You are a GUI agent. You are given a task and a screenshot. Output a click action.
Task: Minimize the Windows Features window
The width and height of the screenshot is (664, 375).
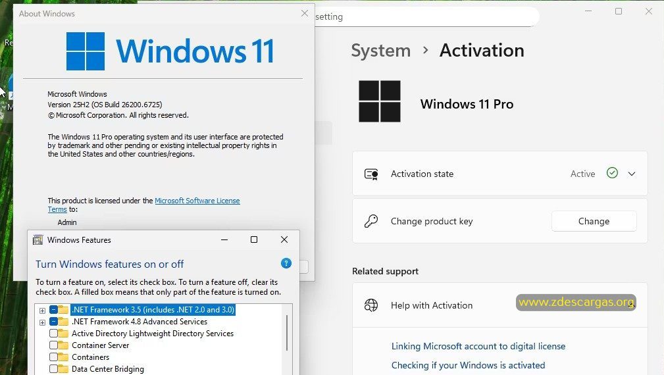coord(224,239)
